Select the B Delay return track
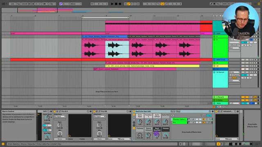Screen dimensions: 262x147 click(x=220, y=100)
